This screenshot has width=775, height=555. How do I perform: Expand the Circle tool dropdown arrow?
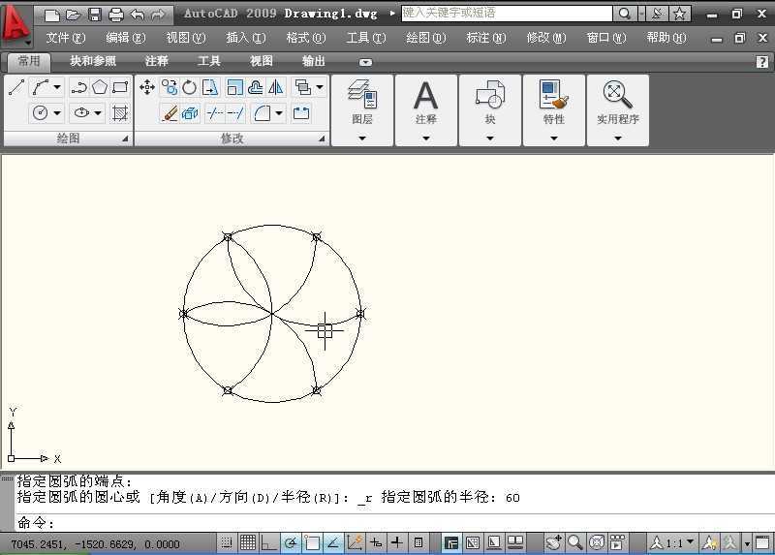(57, 113)
